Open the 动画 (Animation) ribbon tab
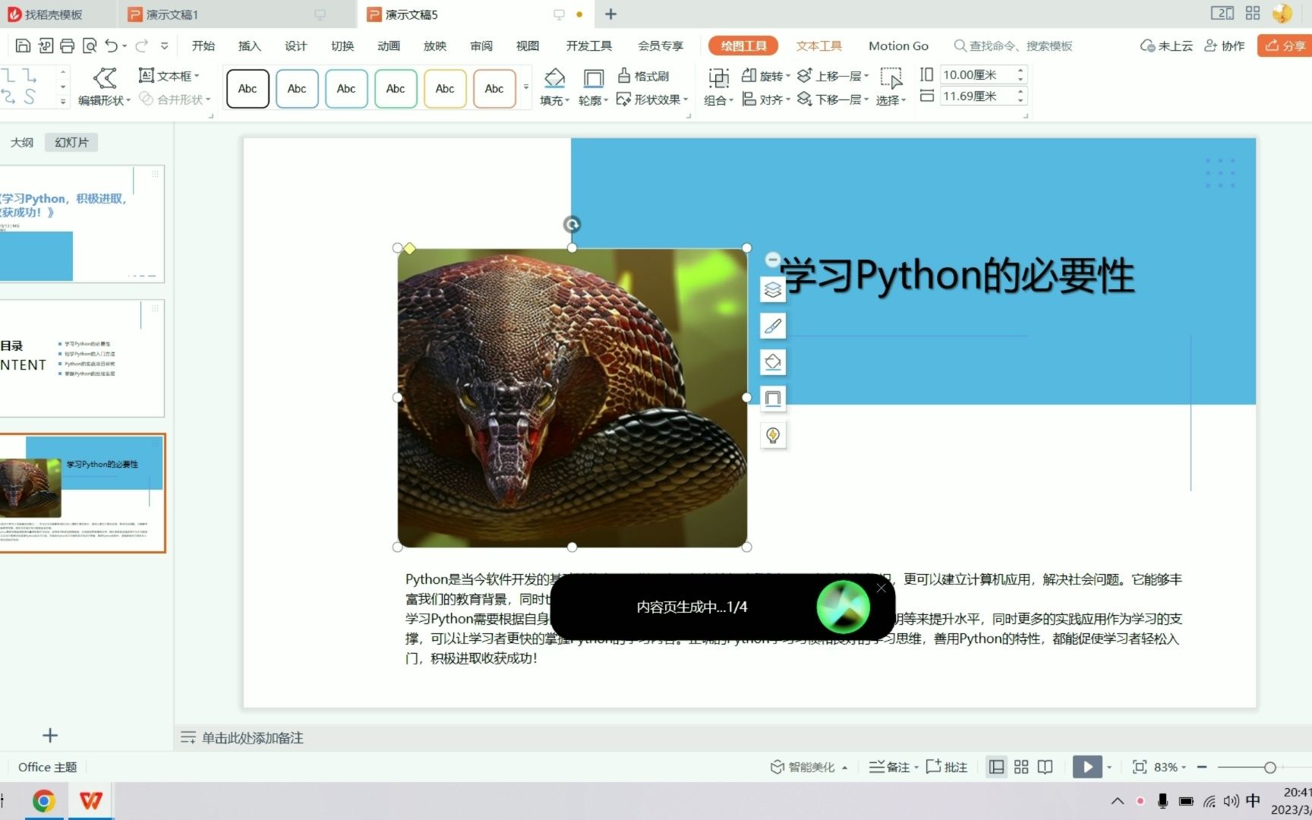 [x=388, y=46]
